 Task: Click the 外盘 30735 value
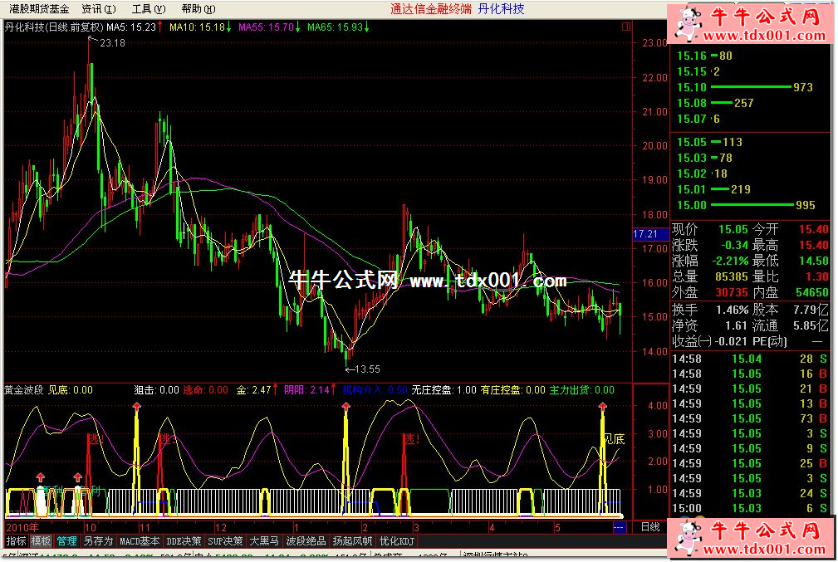732,293
